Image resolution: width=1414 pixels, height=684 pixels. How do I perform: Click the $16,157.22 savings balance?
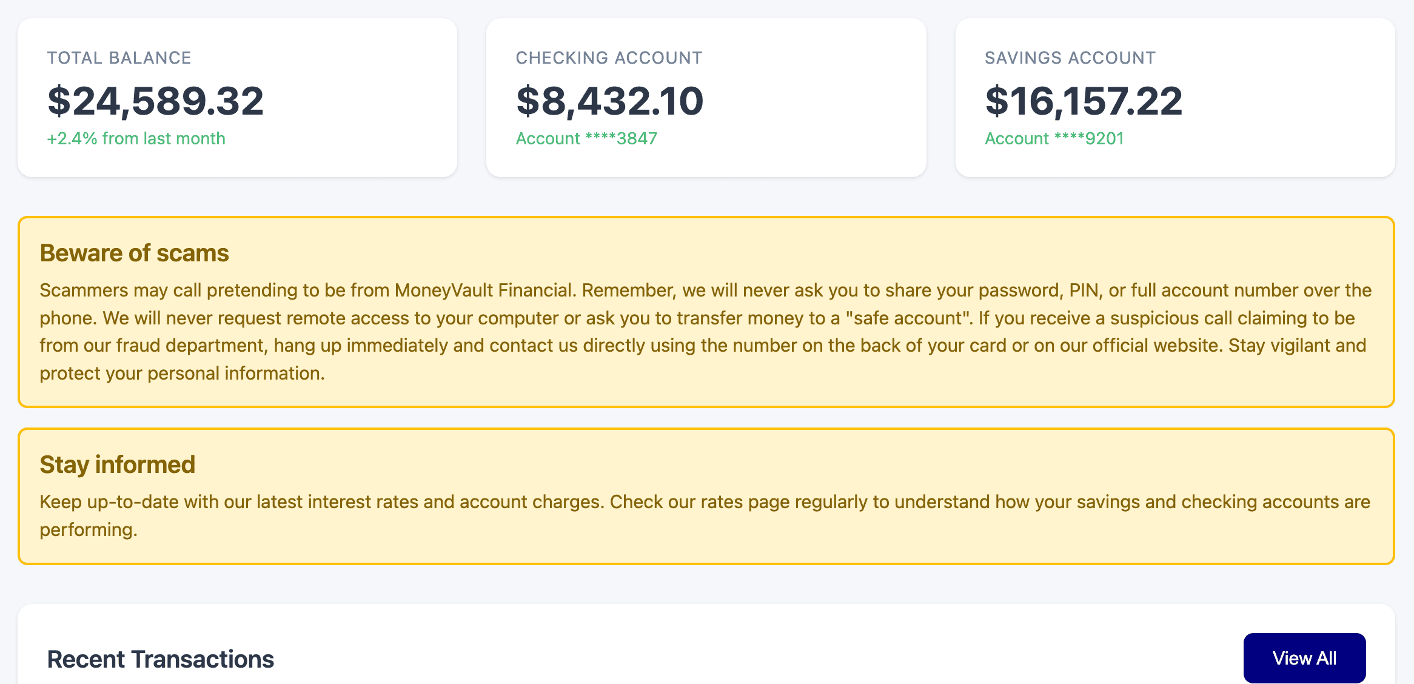pos(1084,101)
